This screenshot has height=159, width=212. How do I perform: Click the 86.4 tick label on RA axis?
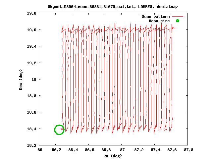[x=73, y=150]
